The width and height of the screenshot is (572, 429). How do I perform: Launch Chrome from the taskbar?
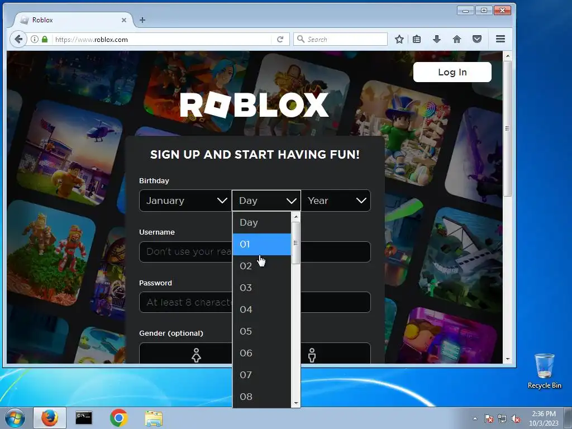[118, 418]
